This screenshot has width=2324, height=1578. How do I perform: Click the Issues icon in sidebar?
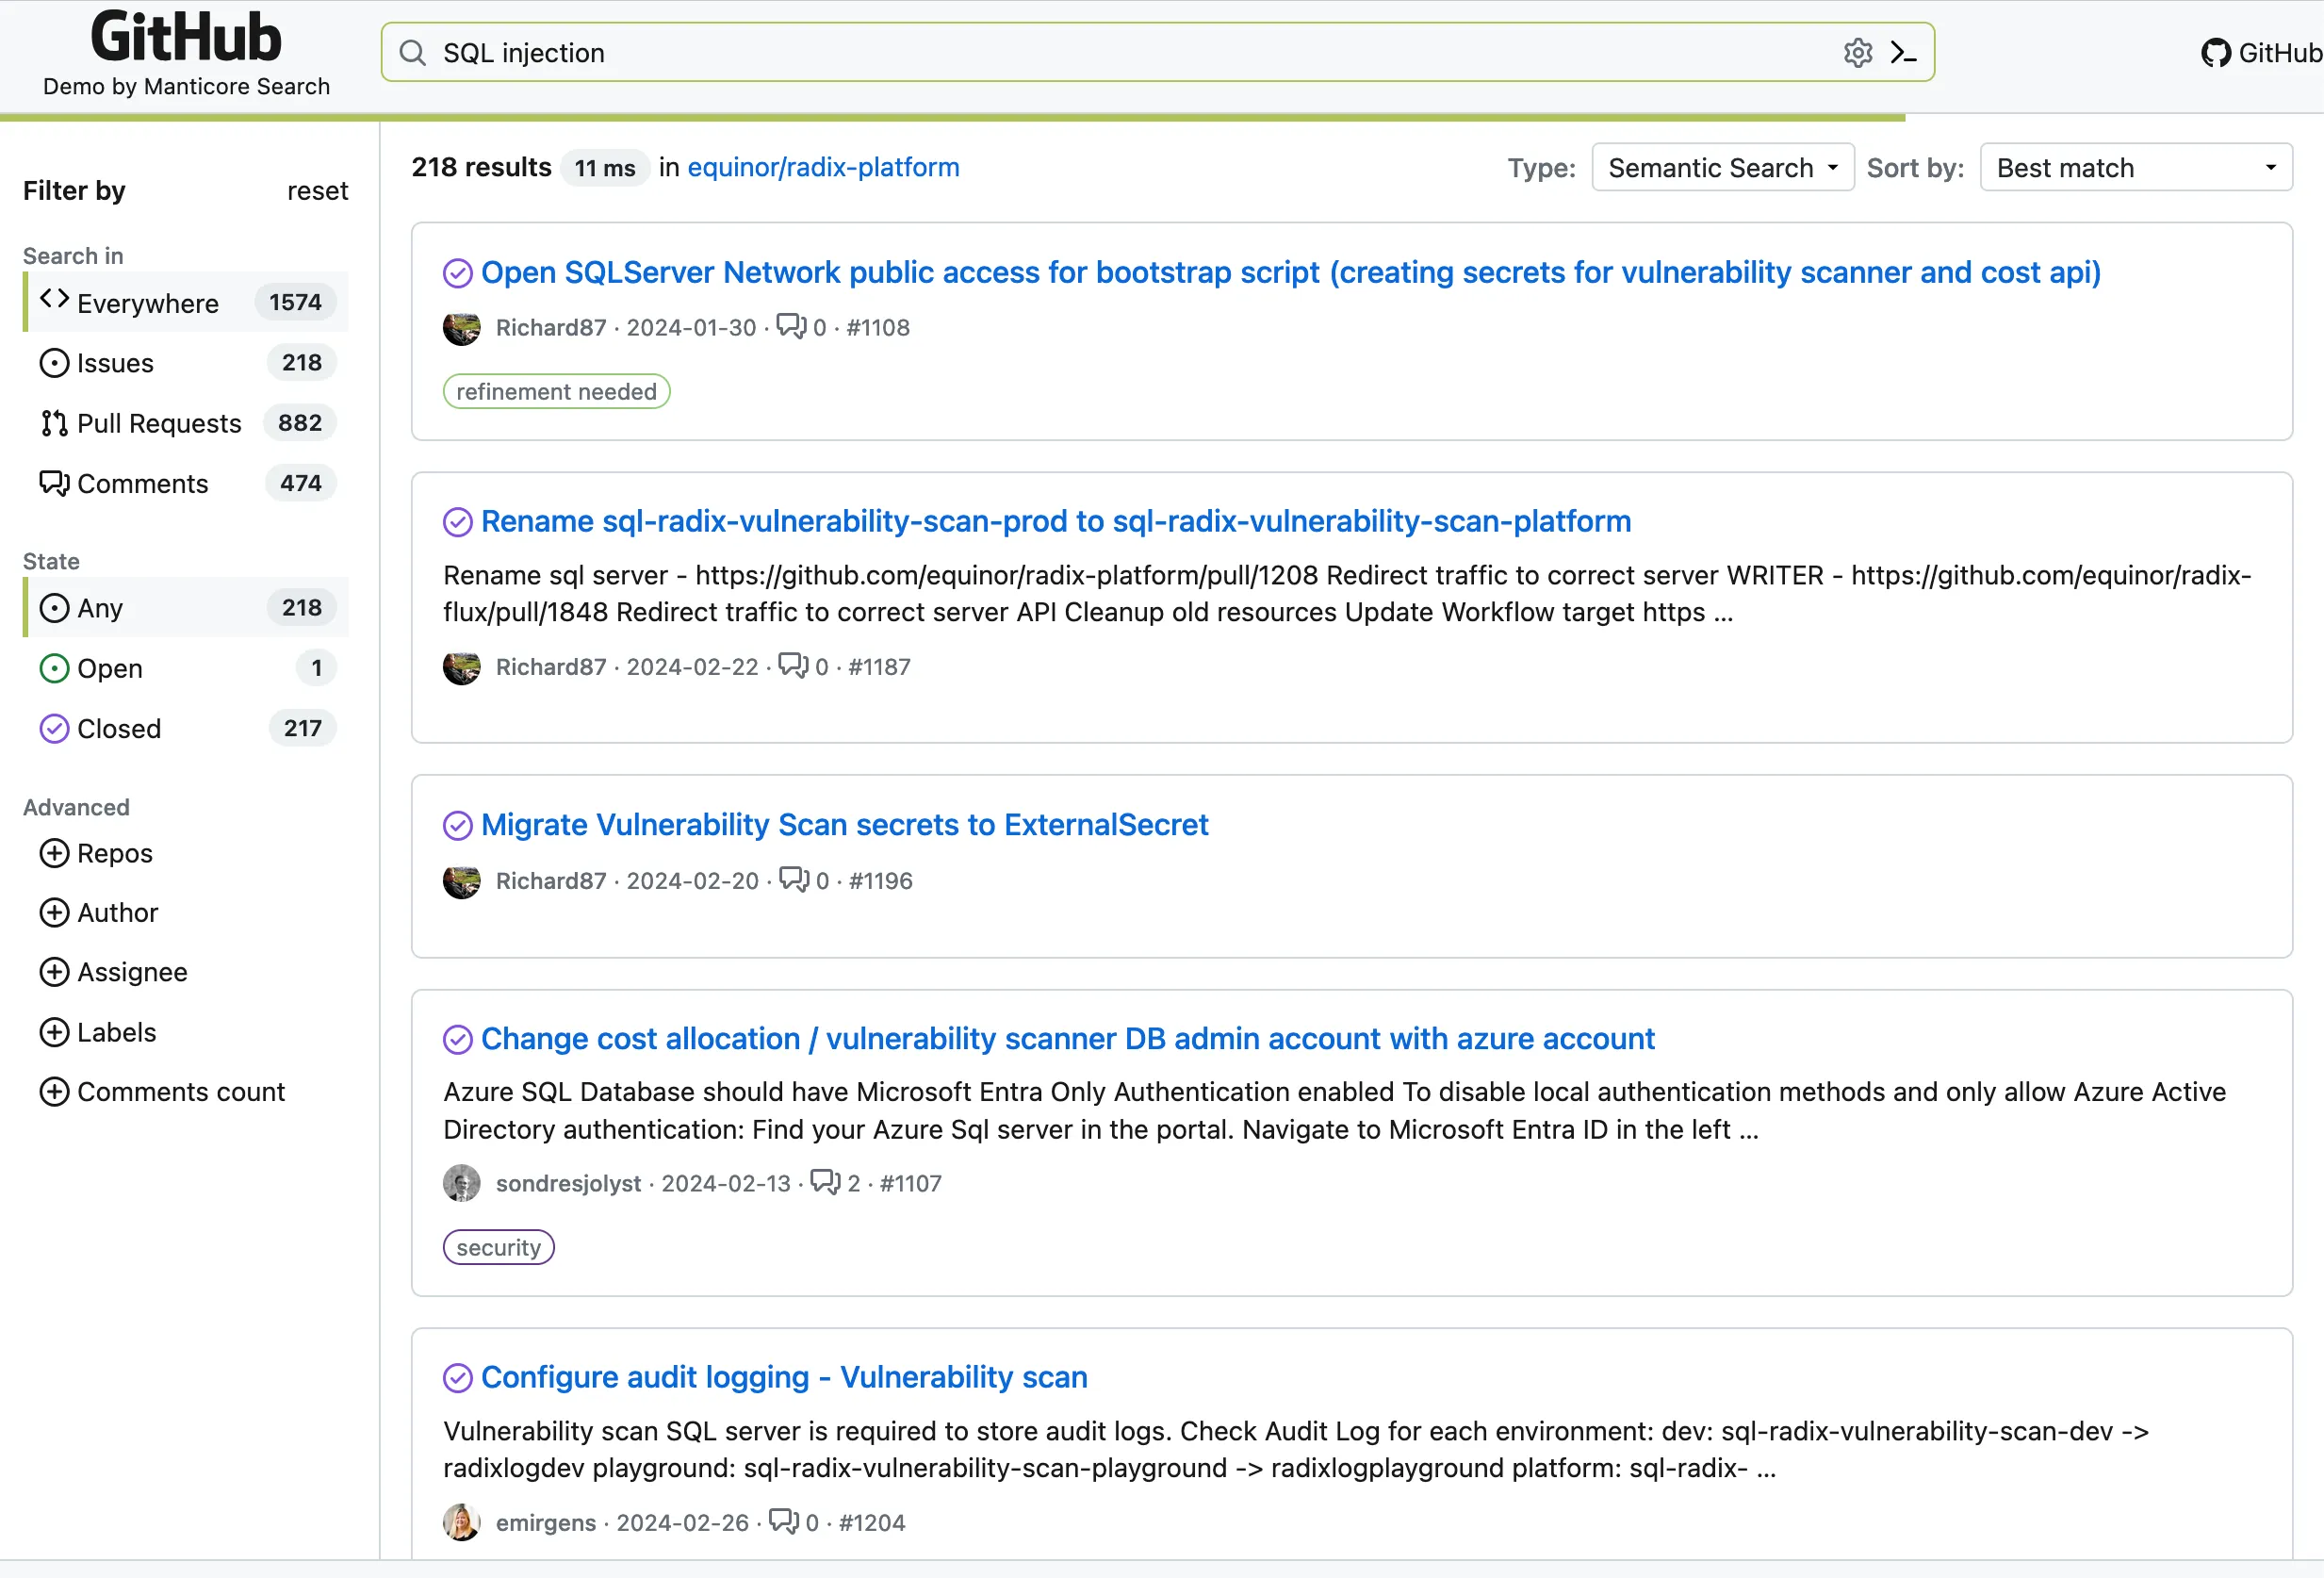55,363
